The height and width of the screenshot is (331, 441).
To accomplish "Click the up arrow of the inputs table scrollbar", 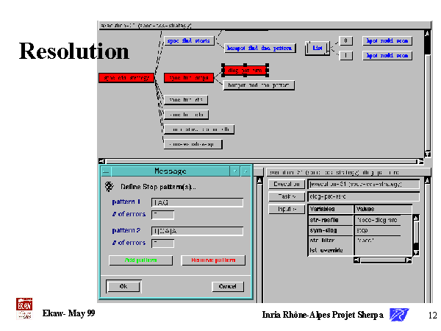I will click(x=416, y=218).
